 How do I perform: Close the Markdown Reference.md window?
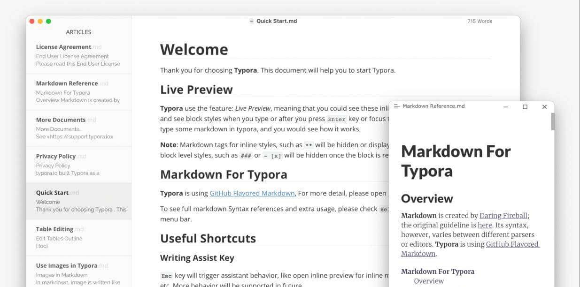(544, 107)
